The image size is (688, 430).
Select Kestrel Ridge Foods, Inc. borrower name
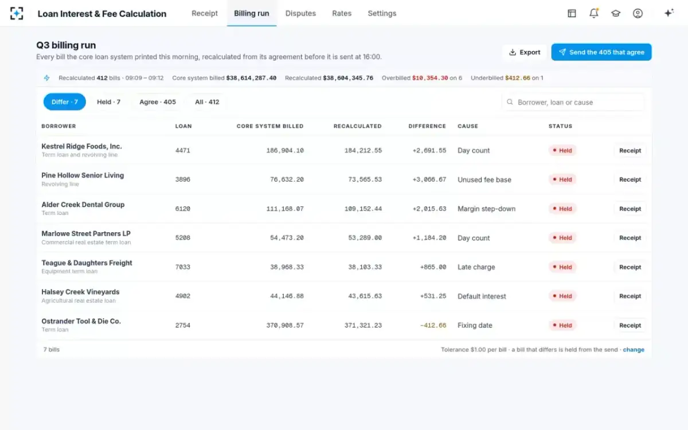[81, 146]
